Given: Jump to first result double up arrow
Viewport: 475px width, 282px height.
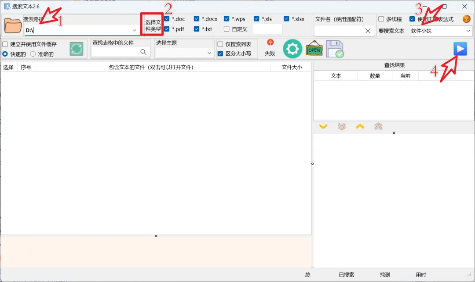Looking at the screenshot, I should 378,126.
